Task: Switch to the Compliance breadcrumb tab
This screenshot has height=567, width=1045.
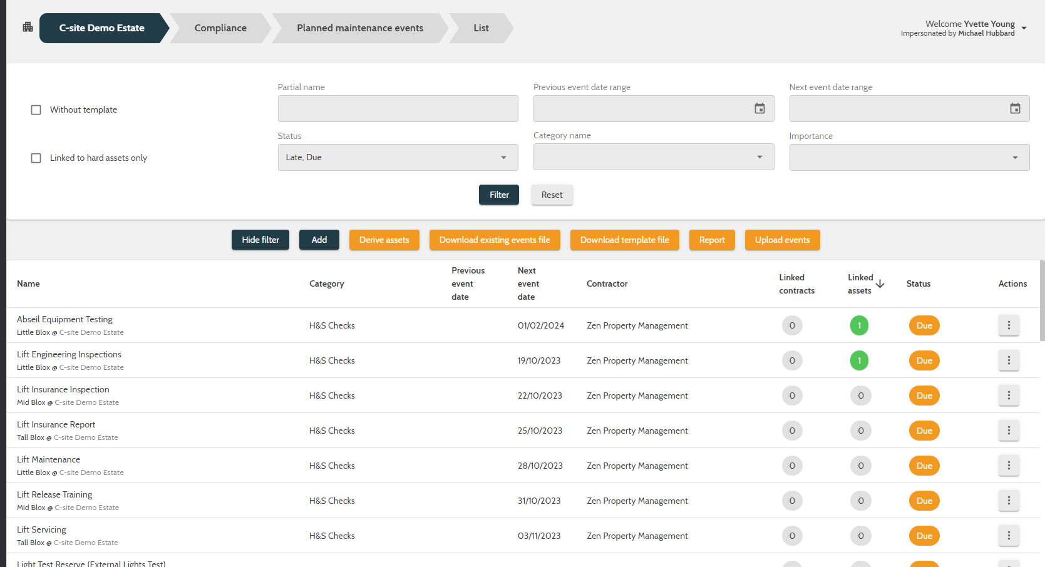Action: coord(220,28)
